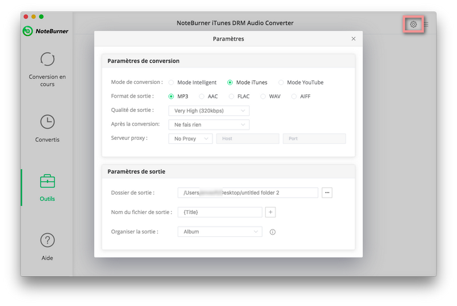The width and height of the screenshot is (457, 306).
Task: Click the proxy Host field
Action: 248,139
